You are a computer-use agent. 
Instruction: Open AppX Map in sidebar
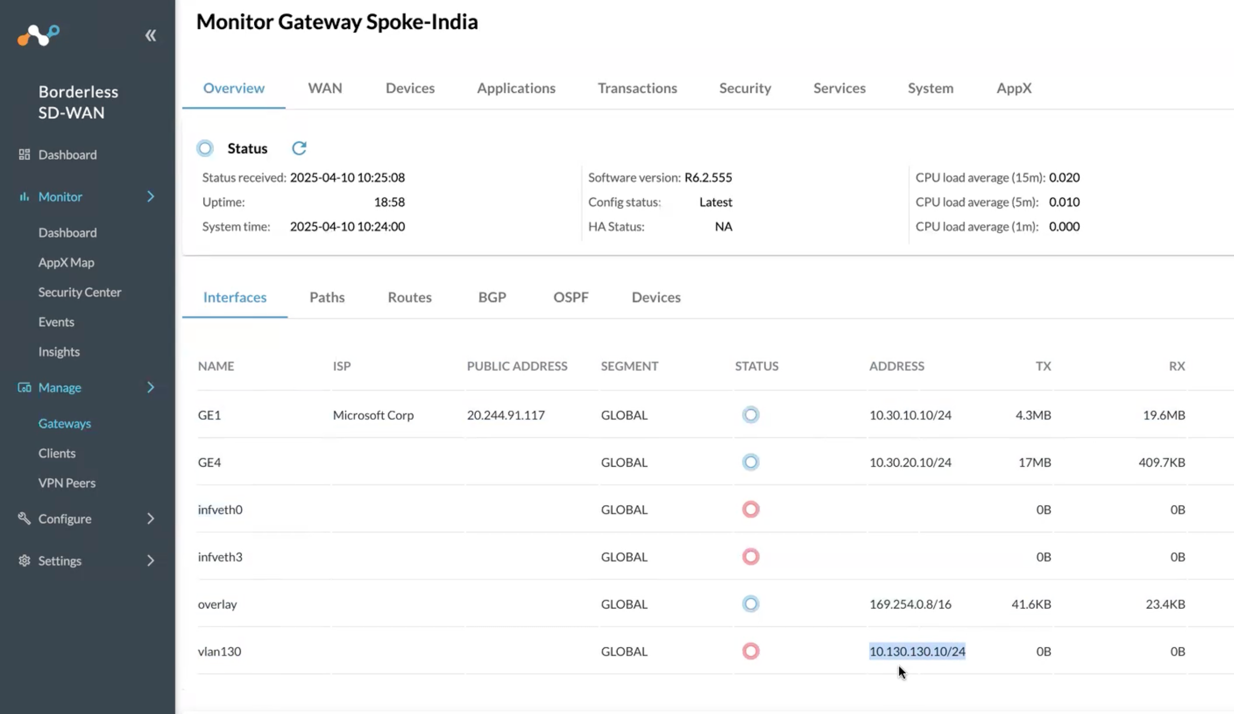click(66, 262)
